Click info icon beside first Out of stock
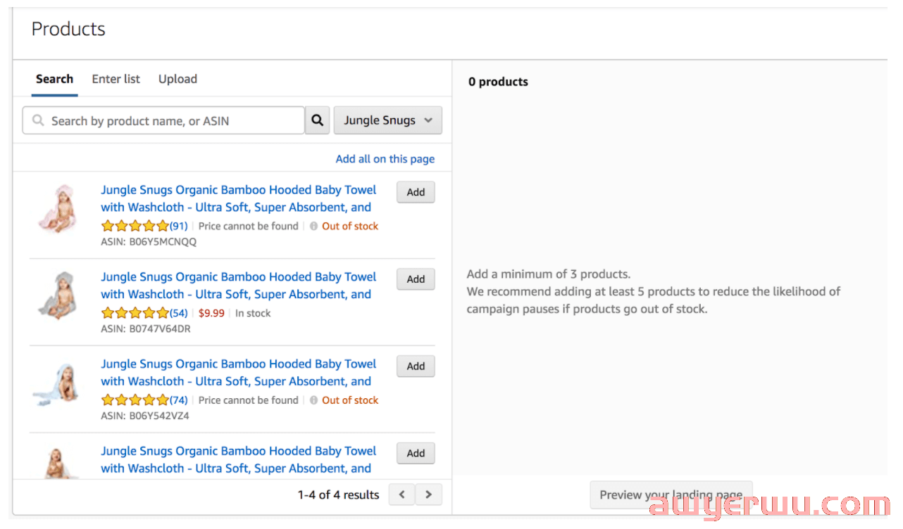 pyautogui.click(x=313, y=227)
